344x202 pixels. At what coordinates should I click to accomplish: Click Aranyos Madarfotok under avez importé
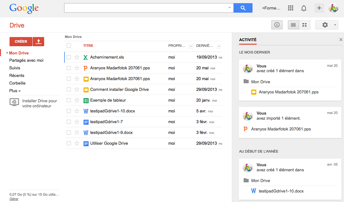pos(281,129)
